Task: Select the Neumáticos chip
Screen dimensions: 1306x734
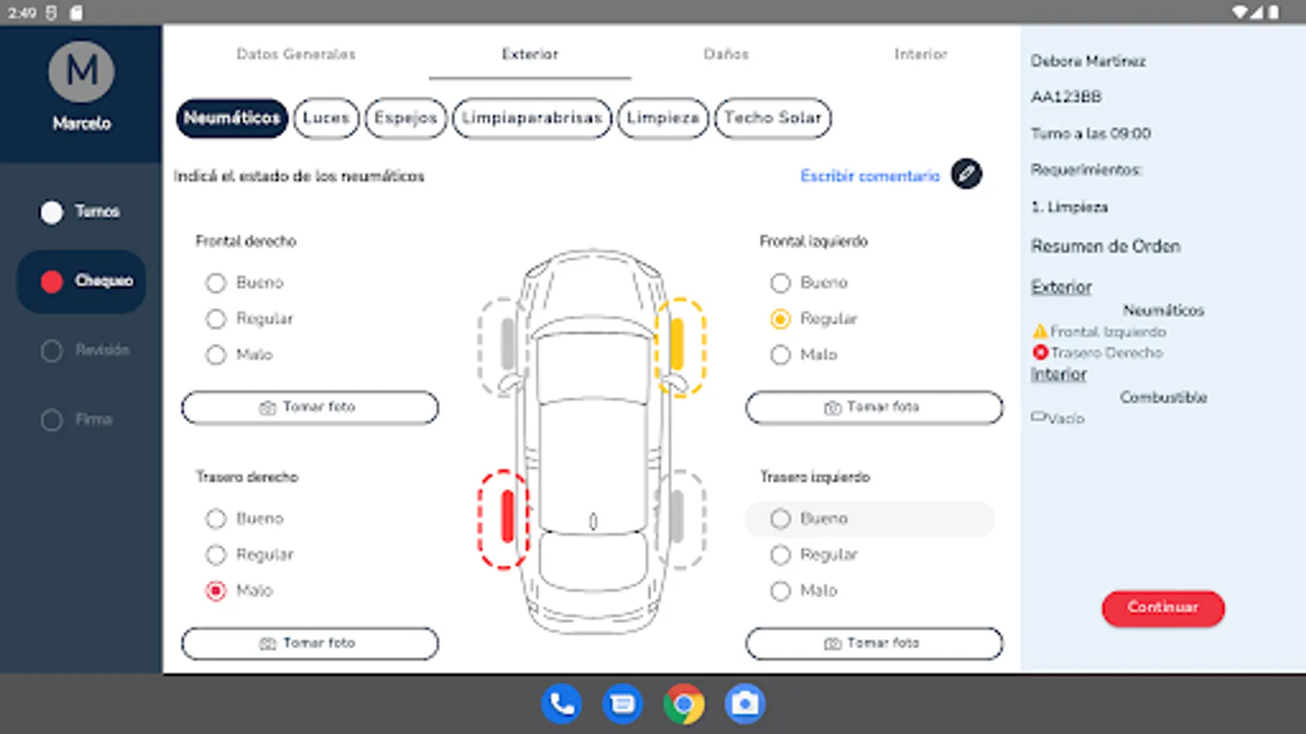Action: (x=232, y=118)
